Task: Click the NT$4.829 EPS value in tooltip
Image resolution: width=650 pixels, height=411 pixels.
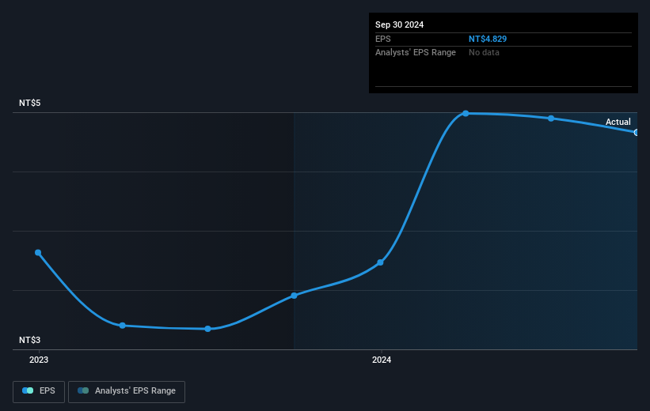Action: click(x=488, y=39)
